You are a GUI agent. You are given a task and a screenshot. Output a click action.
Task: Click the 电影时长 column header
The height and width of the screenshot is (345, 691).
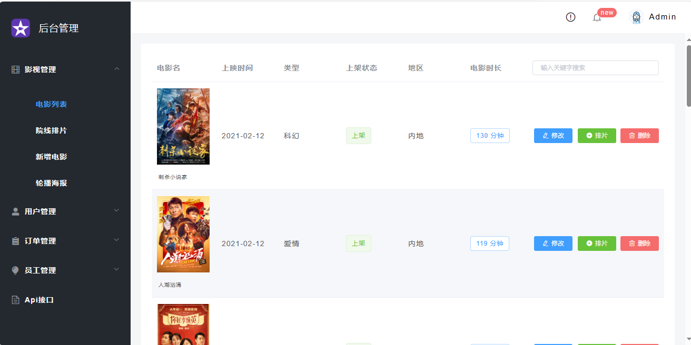pos(486,68)
